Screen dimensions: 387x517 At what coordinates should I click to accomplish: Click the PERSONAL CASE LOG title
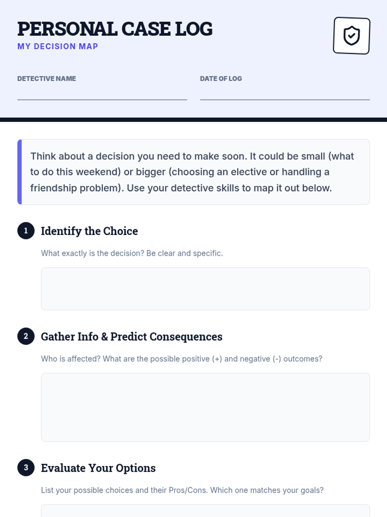point(115,29)
